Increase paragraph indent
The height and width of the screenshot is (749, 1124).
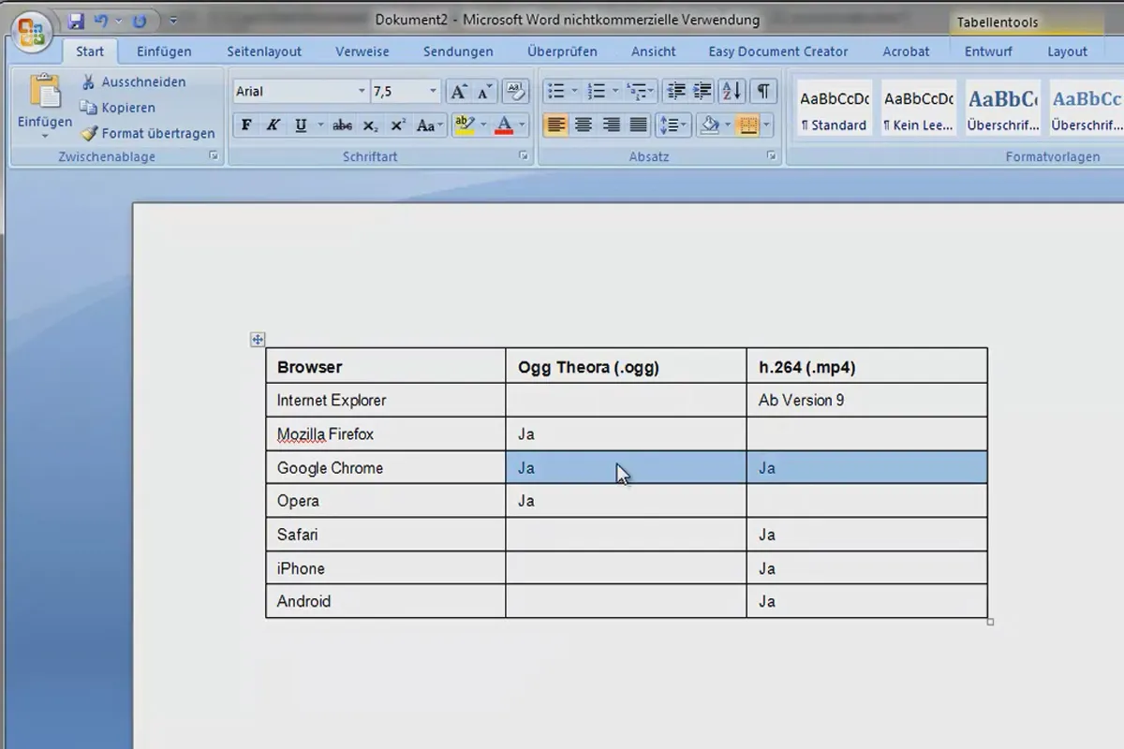pyautogui.click(x=702, y=92)
